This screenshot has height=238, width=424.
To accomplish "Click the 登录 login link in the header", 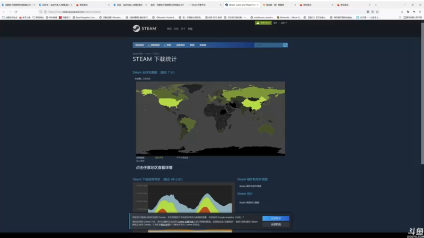I will 275,23.
